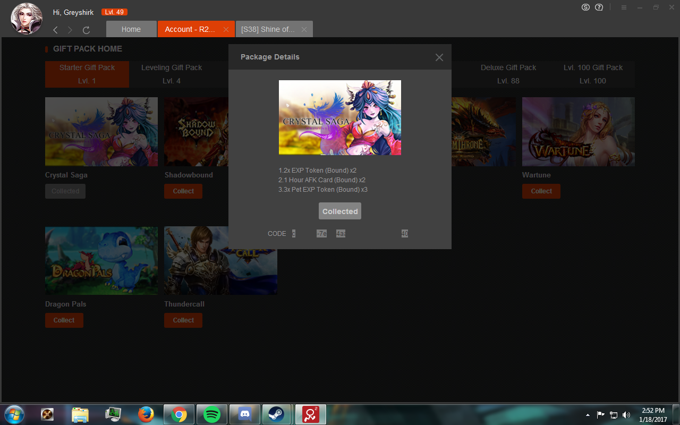The width and height of the screenshot is (680, 425).
Task: Collect the Dragon Pals gift pack
Action: coord(64,320)
